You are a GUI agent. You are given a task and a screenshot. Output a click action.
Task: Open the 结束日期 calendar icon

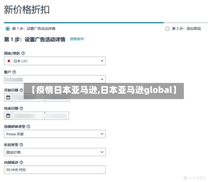pyautogui.click(x=8, y=116)
